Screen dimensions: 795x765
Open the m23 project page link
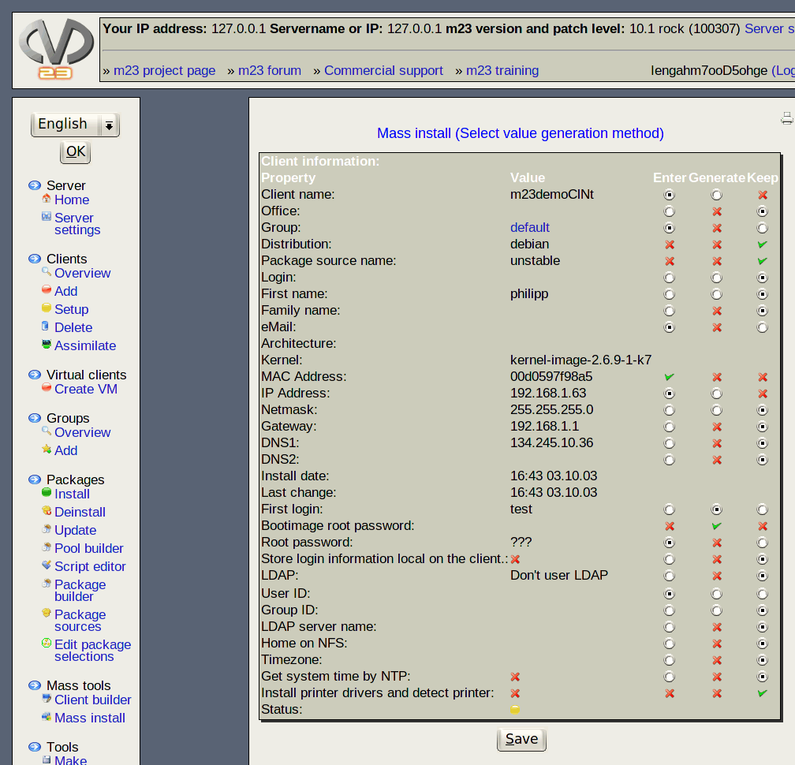[x=164, y=70]
